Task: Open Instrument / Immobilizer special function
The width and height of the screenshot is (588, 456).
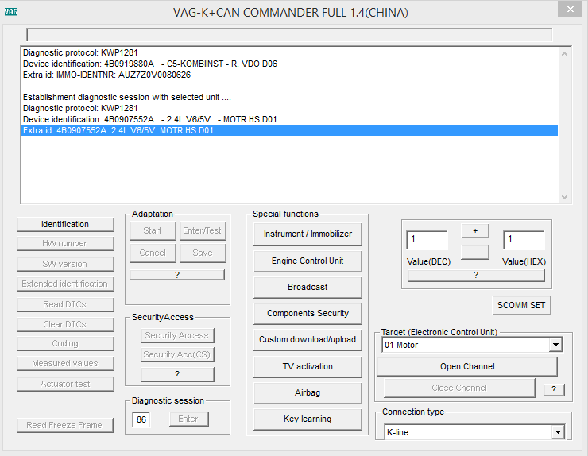Action: point(308,234)
